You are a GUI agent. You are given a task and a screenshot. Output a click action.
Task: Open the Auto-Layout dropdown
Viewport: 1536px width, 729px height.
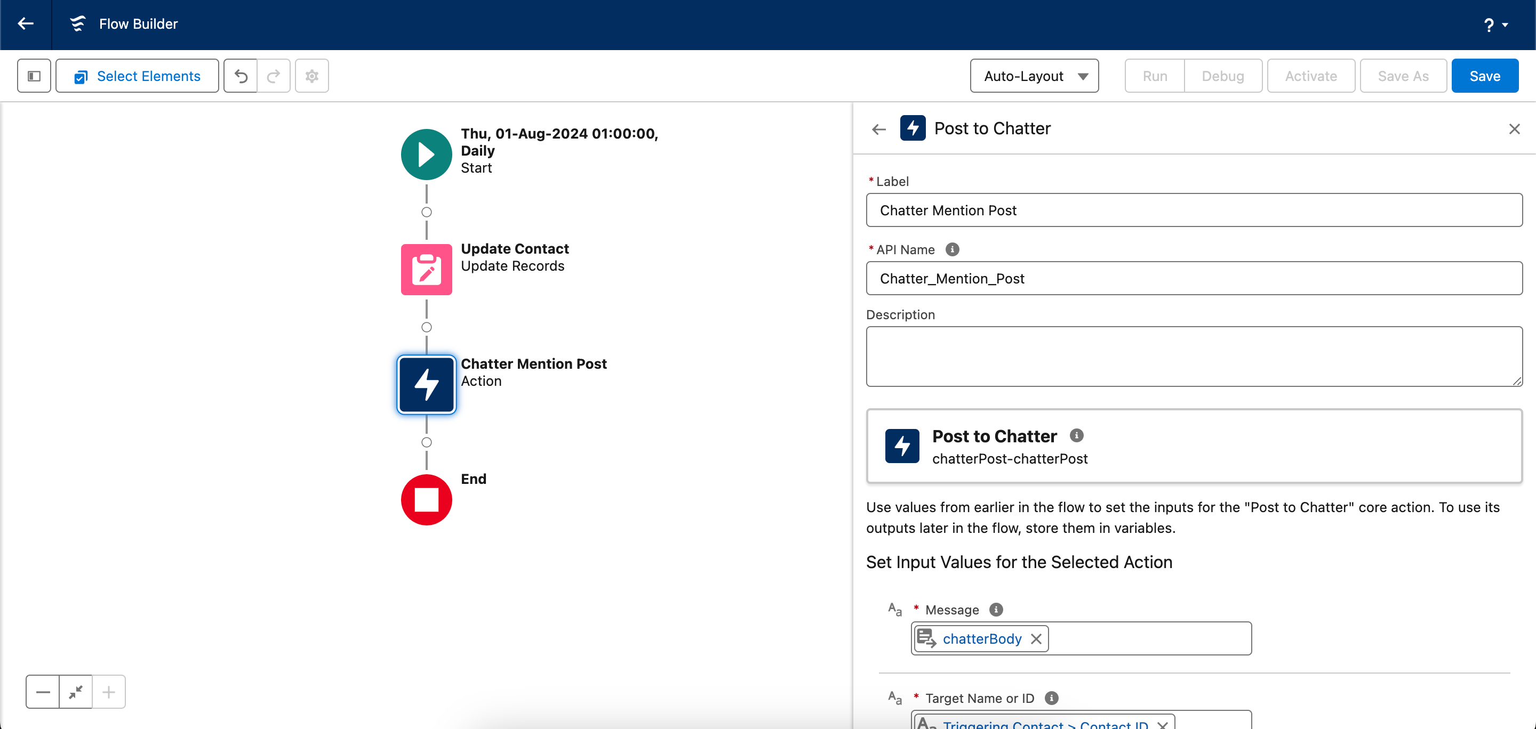(x=1034, y=76)
